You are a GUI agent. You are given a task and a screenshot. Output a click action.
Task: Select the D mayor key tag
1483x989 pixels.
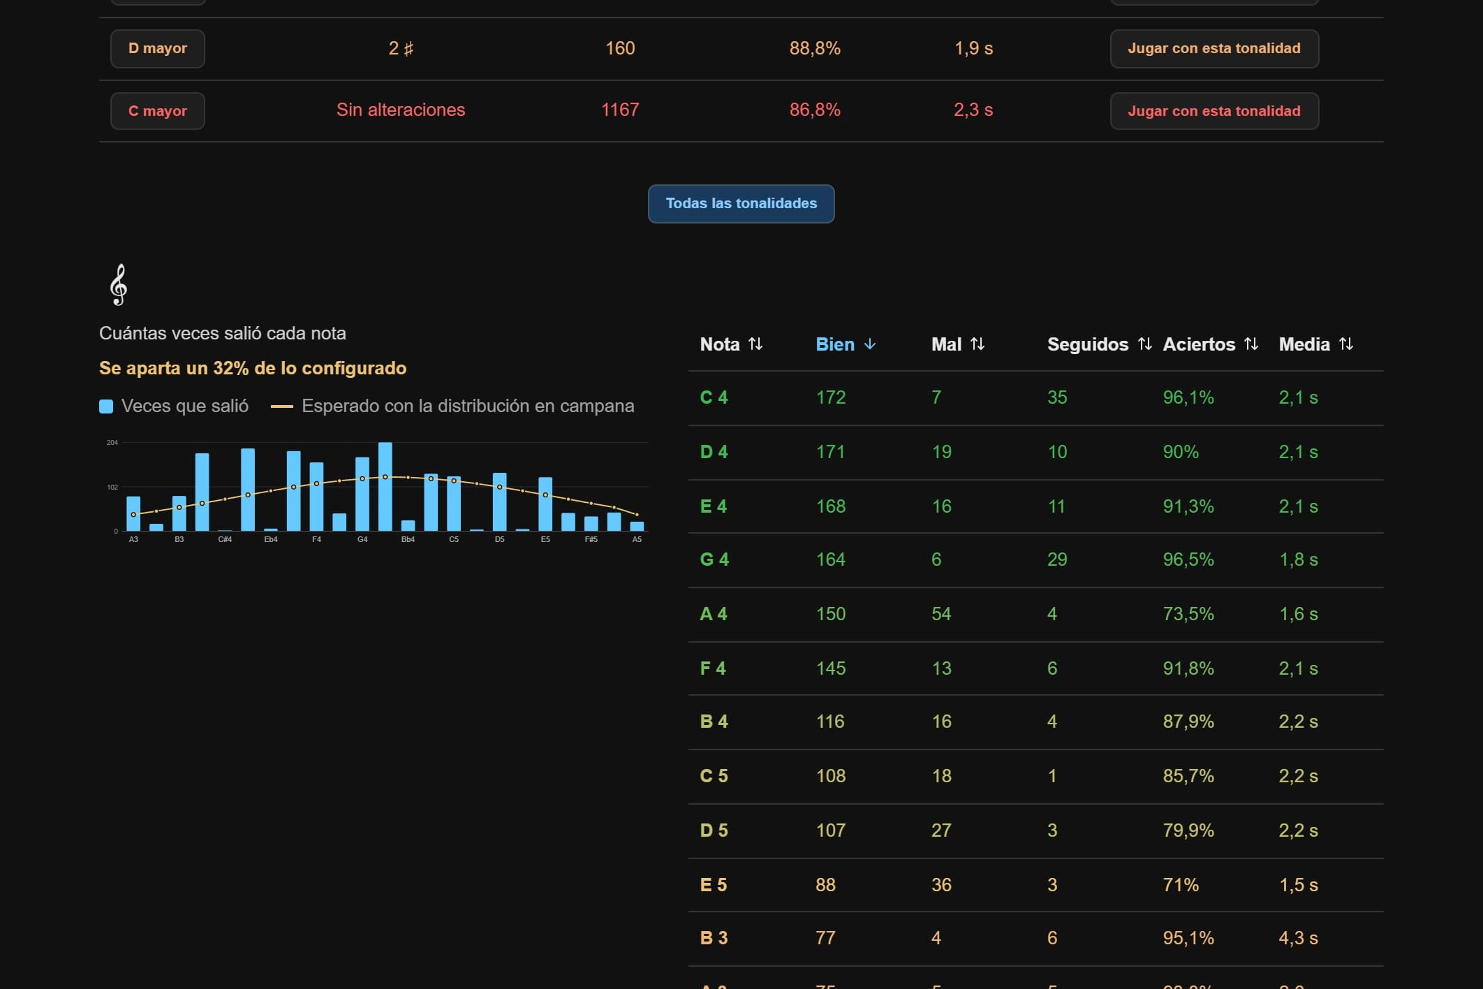[x=158, y=48]
